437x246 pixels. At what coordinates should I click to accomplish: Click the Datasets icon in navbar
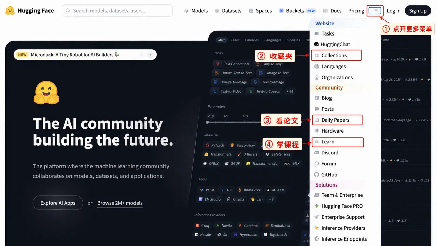click(217, 11)
